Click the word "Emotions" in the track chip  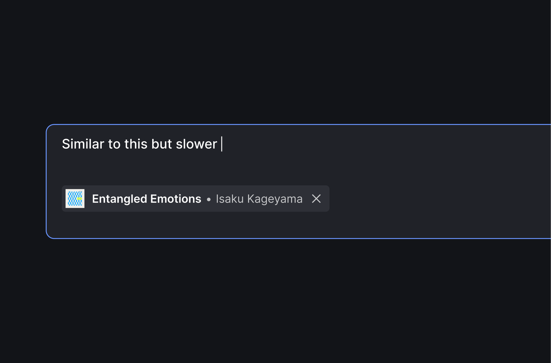click(176, 199)
